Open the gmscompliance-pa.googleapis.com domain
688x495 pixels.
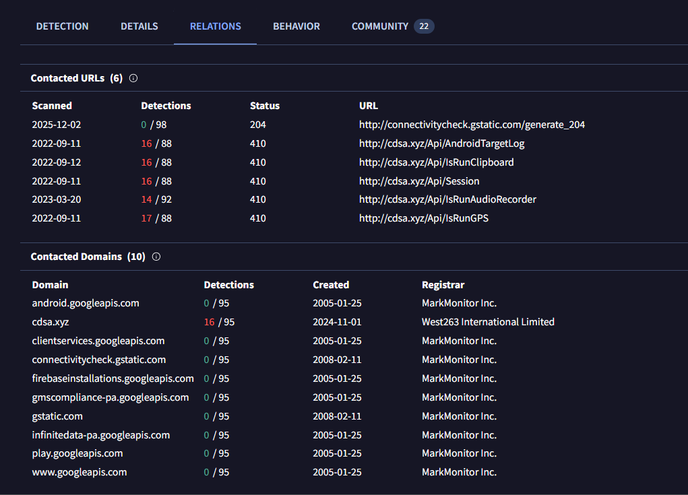[111, 397]
